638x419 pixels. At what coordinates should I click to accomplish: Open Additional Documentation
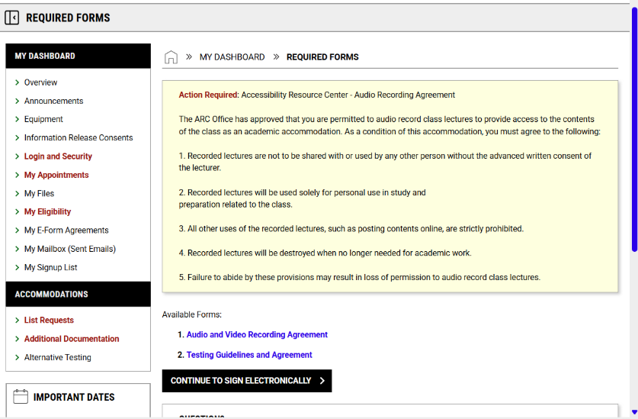coord(72,339)
